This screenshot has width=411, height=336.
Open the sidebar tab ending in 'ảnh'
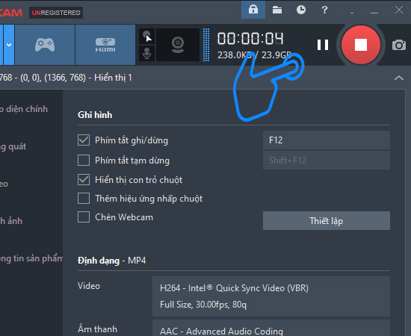pyautogui.click(x=11, y=221)
